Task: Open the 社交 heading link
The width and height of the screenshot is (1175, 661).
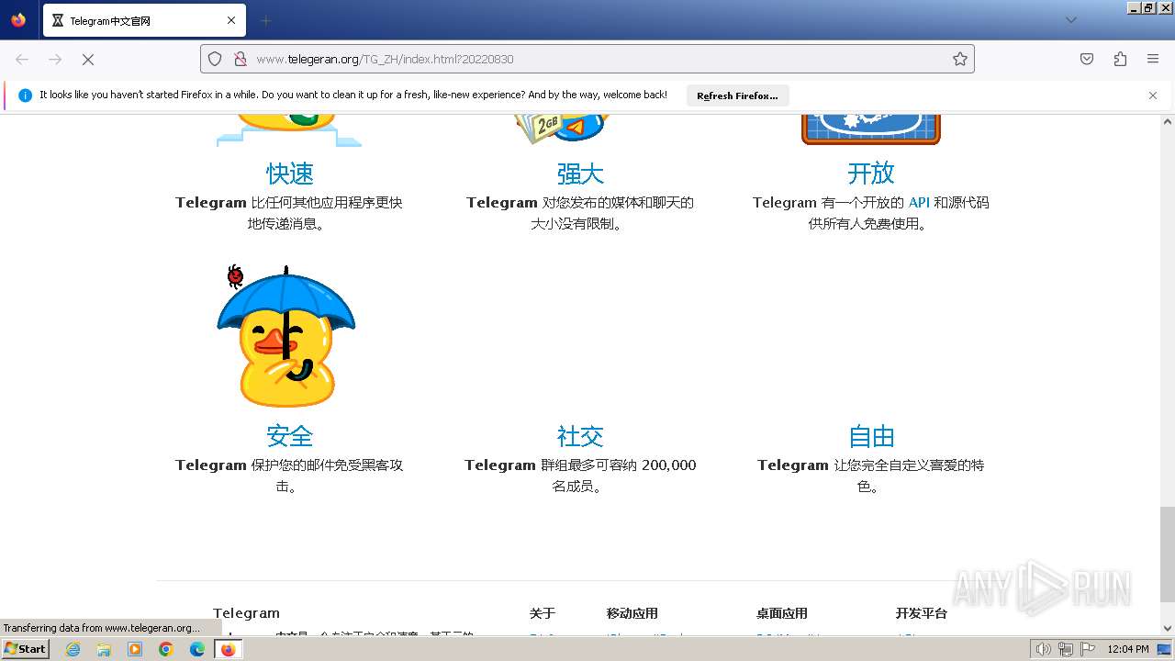Action: (580, 436)
